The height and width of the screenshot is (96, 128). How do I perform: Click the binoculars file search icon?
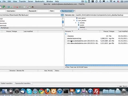(33, 7)
